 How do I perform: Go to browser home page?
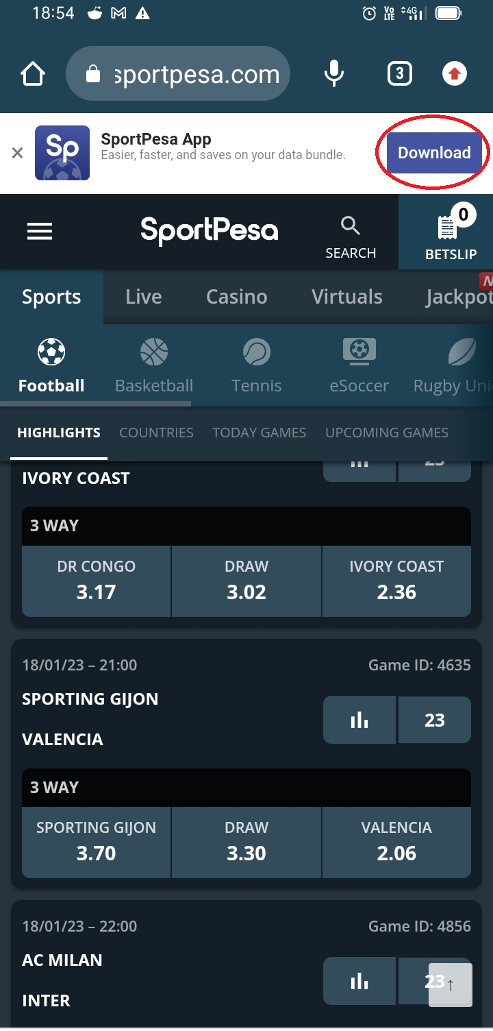33,74
